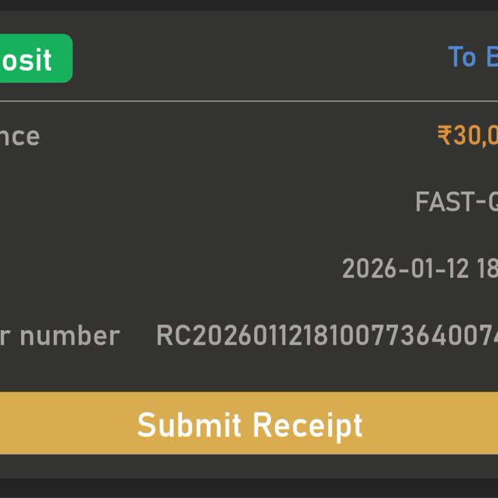Image resolution: width=498 pixels, height=498 pixels.
Task: Tap the "nce" label beside the amount
Action: click(19, 136)
